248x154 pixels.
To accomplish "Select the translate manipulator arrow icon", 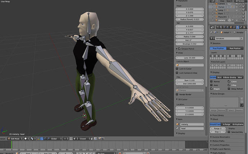I will point(42,139).
